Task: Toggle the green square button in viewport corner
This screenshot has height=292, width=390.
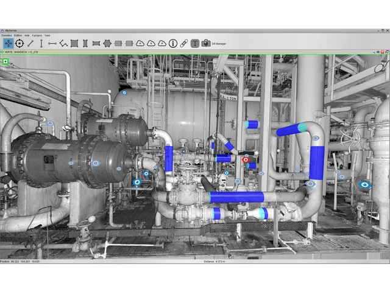Action: tap(5, 61)
